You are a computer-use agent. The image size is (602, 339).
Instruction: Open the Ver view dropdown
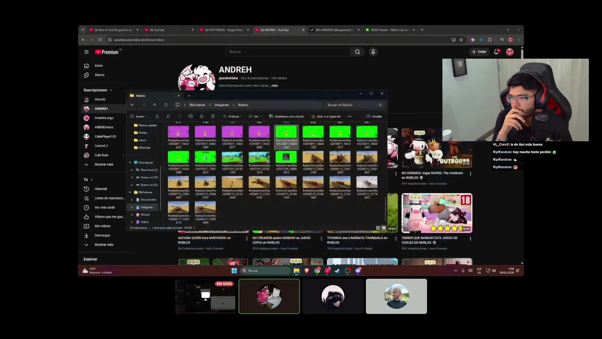(x=255, y=116)
